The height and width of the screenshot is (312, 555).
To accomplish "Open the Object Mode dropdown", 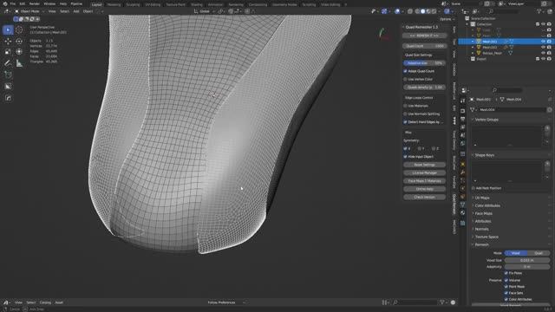I will click(29, 11).
